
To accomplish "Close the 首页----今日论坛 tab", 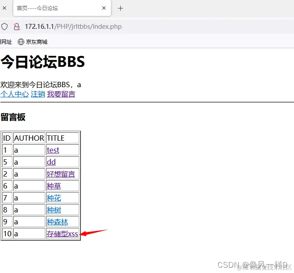I will (x=104, y=8).
